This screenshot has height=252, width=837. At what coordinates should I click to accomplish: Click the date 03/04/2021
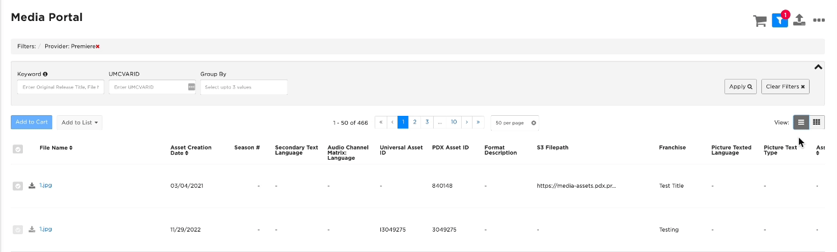187,186
